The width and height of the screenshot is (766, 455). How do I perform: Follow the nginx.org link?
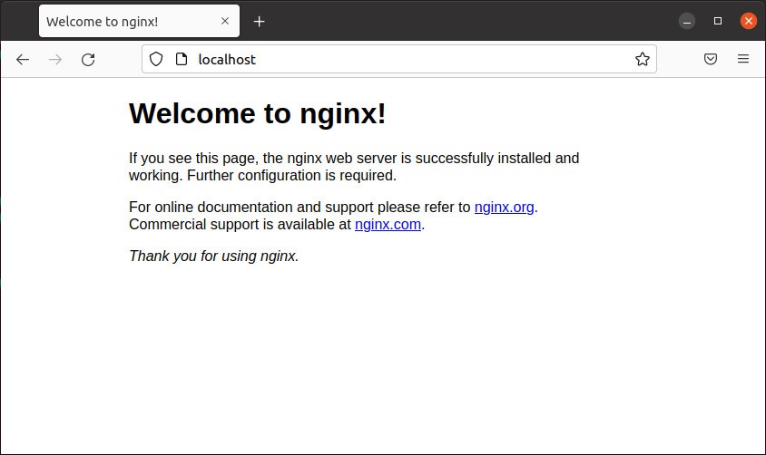tap(504, 208)
